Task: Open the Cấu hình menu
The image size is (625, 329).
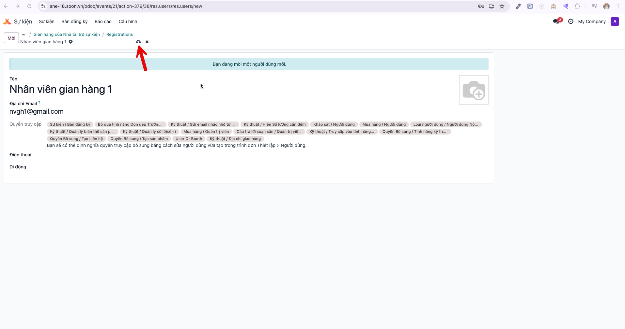Action: click(x=128, y=21)
